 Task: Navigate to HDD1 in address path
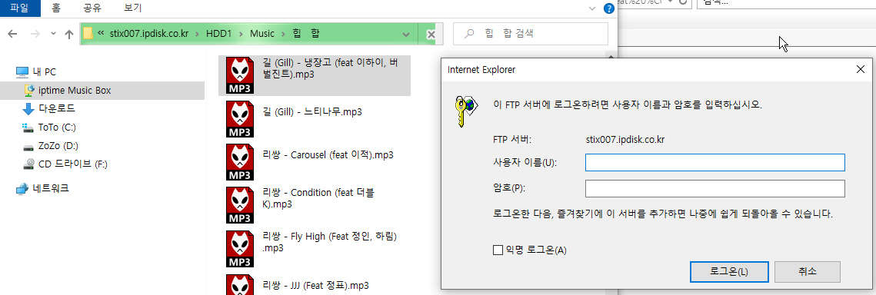click(x=218, y=34)
